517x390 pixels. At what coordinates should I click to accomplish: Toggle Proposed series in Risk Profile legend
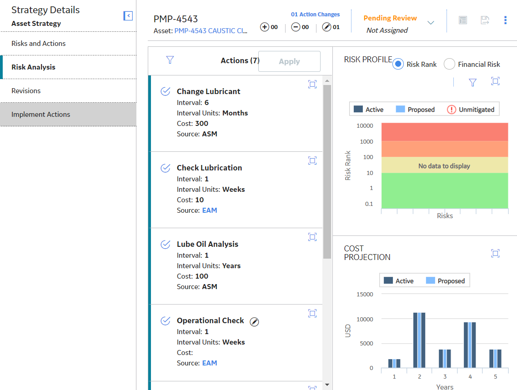pos(415,110)
